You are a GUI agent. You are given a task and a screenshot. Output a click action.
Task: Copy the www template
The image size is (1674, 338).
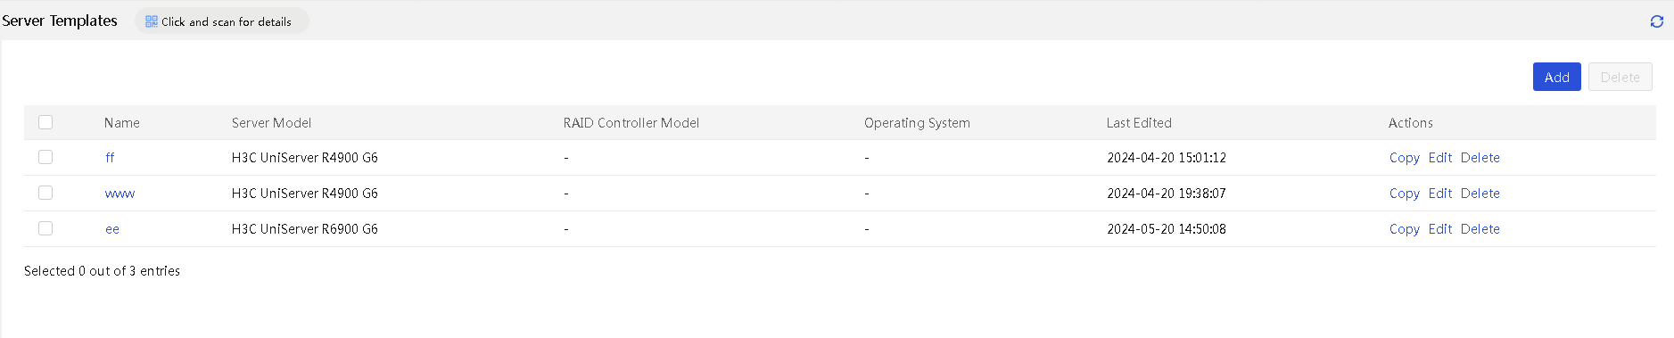1404,194
